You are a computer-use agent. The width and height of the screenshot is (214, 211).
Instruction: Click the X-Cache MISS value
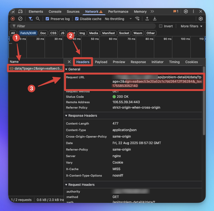click(116, 169)
